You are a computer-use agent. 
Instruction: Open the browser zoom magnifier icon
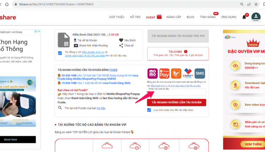tap(242, 4)
